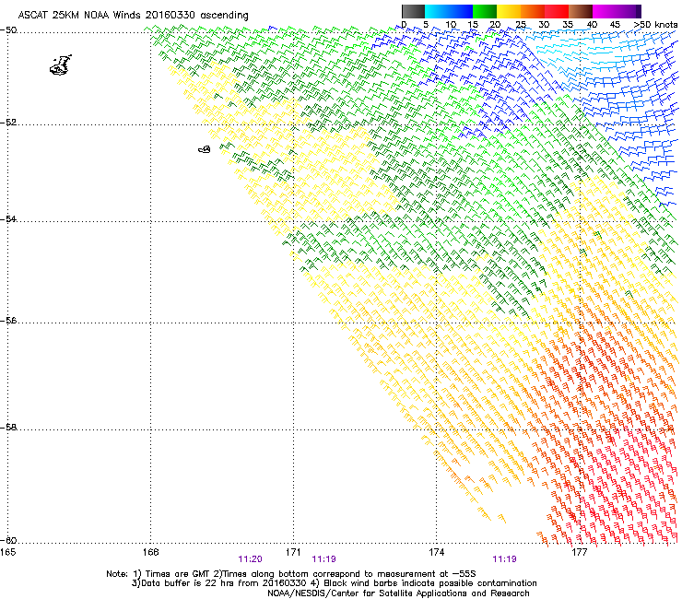
Task: Click the brown 35-40 knots color segment
Action: [581, 11]
